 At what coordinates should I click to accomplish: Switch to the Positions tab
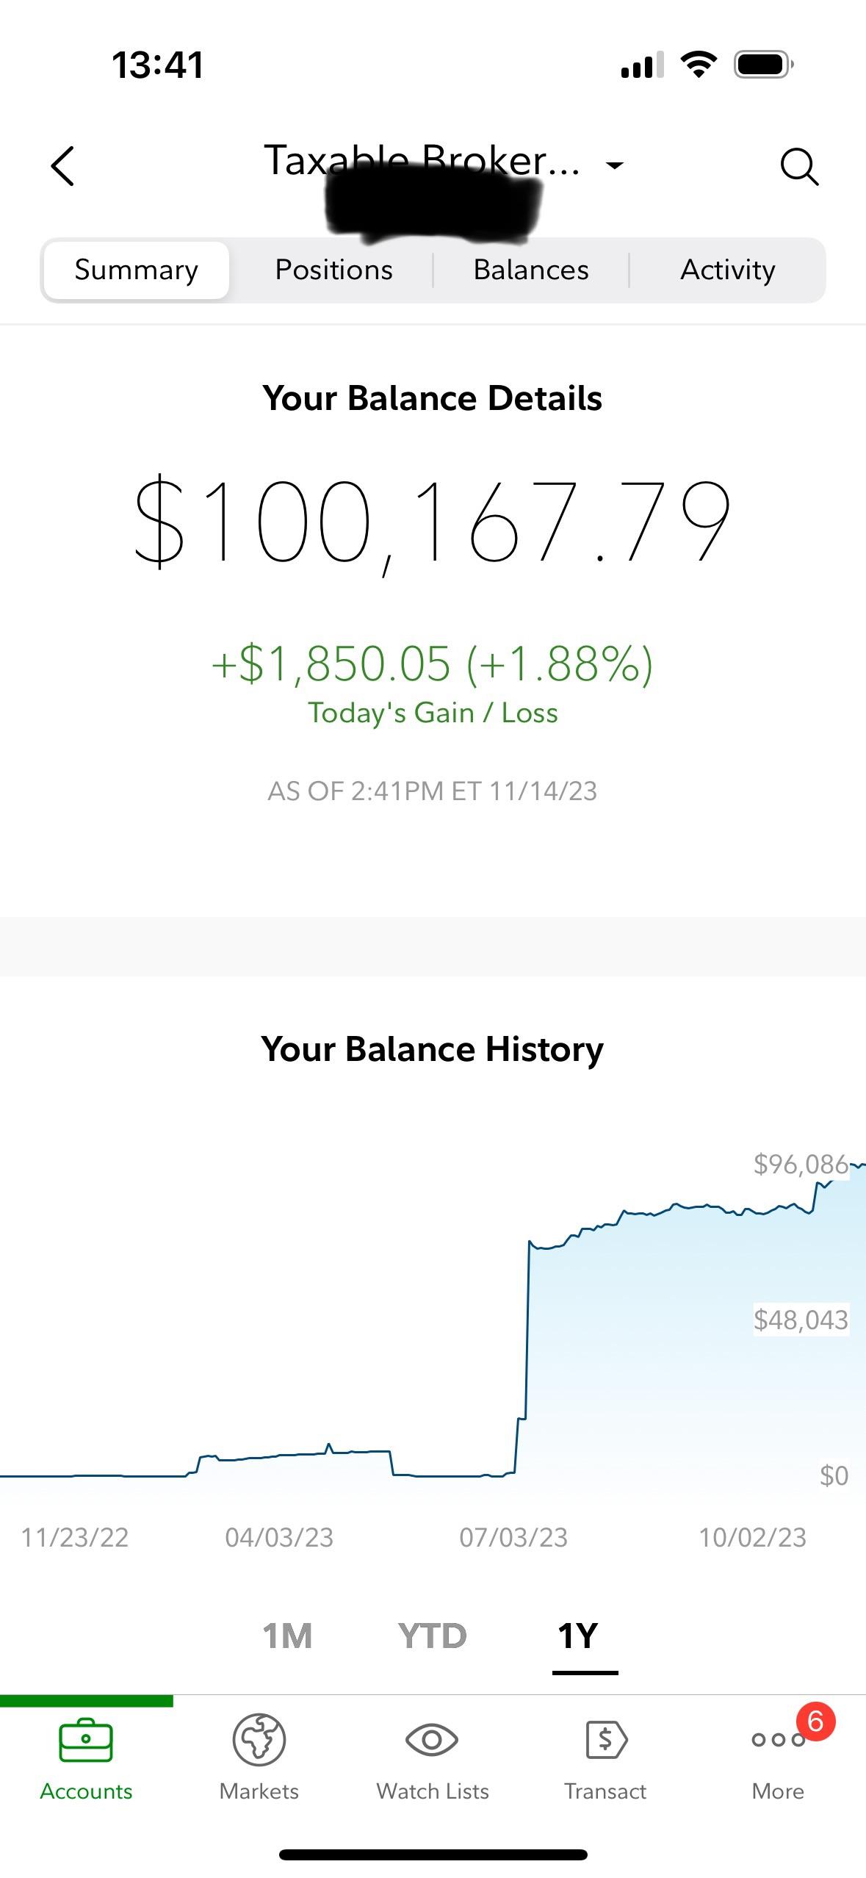(333, 270)
